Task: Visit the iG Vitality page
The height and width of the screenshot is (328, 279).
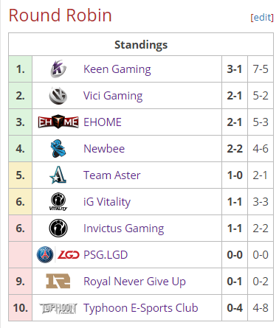Action: click(x=107, y=202)
